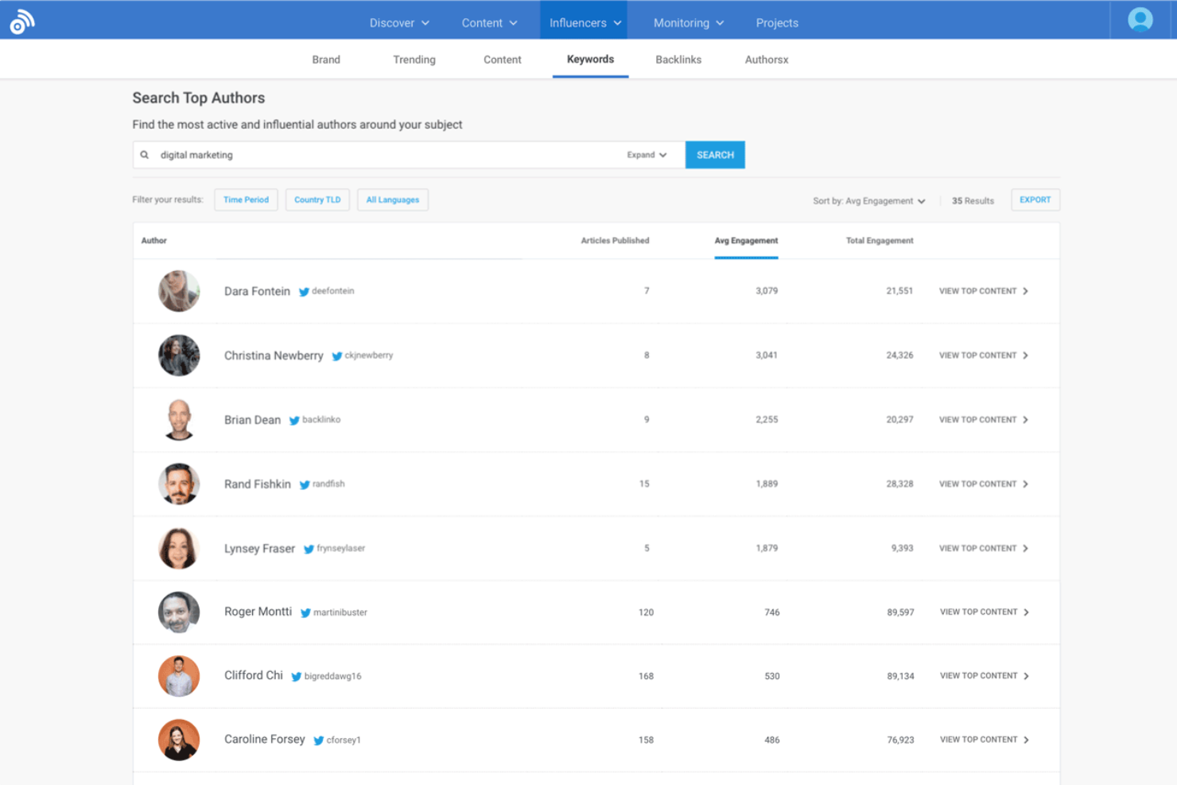Click the magnifier icon in the search field

(x=144, y=154)
